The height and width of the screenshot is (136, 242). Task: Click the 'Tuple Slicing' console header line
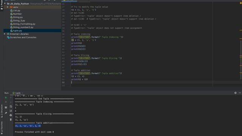point(45,114)
